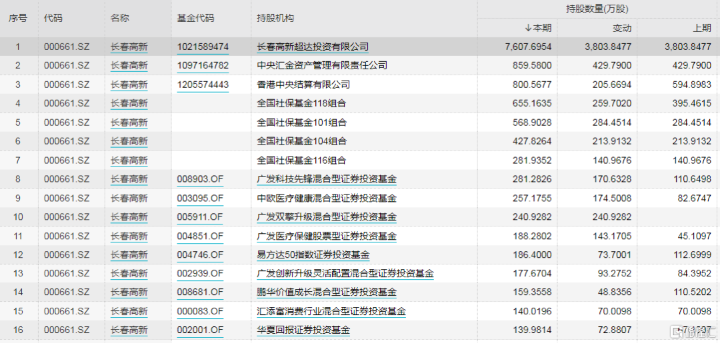The image size is (720, 343).
Task: Open 008681.OF fund code link
Action: (x=200, y=292)
